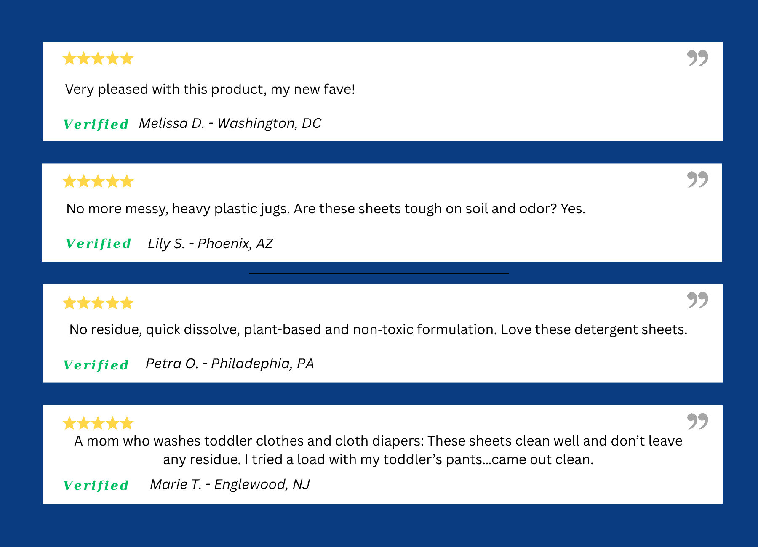Click the Verified badge beside Marie T.
Image resolution: width=758 pixels, height=547 pixels.
click(96, 485)
